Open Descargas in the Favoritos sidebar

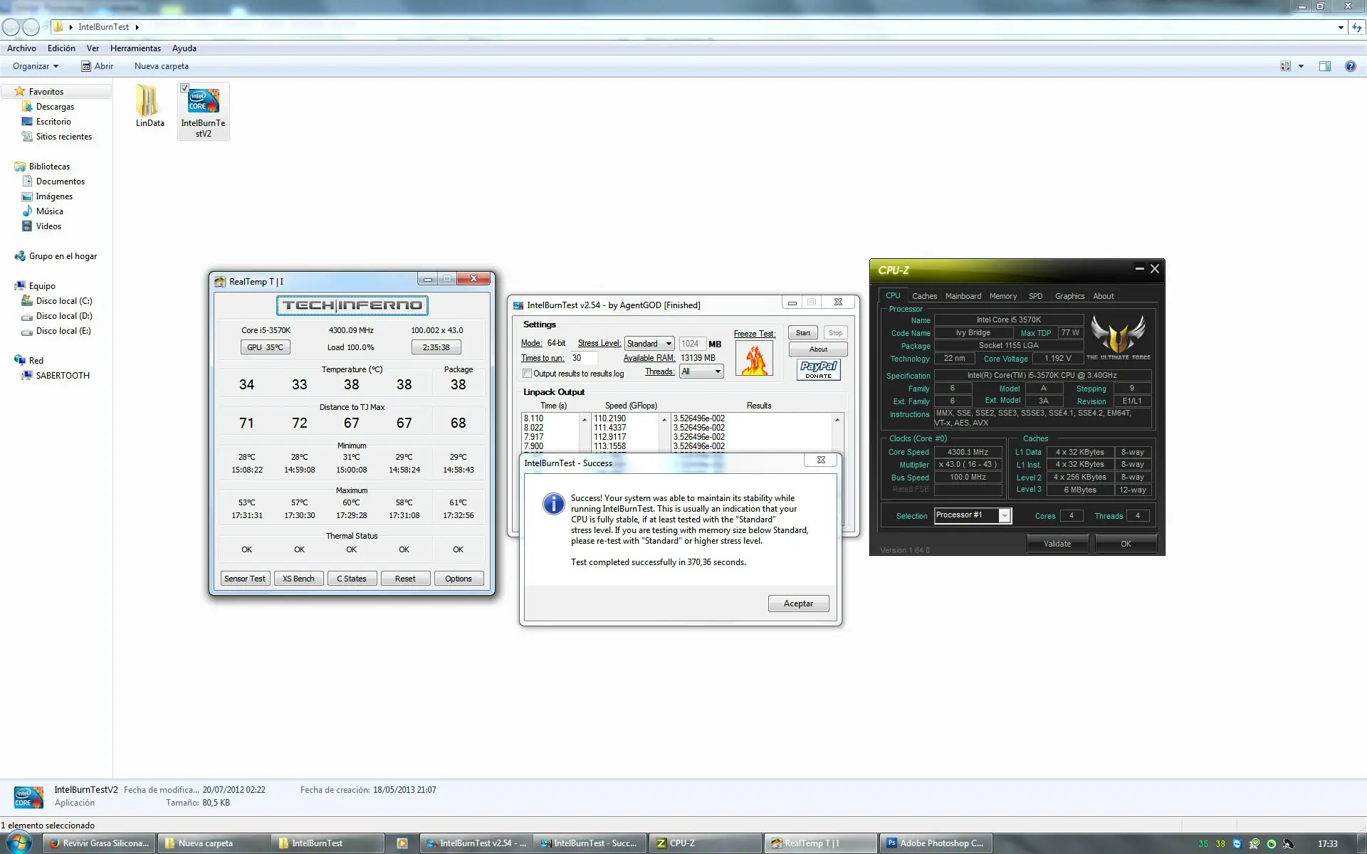click(55, 107)
